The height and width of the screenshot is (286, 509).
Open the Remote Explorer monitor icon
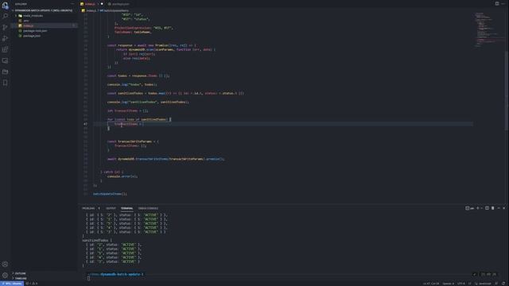tap(5, 60)
